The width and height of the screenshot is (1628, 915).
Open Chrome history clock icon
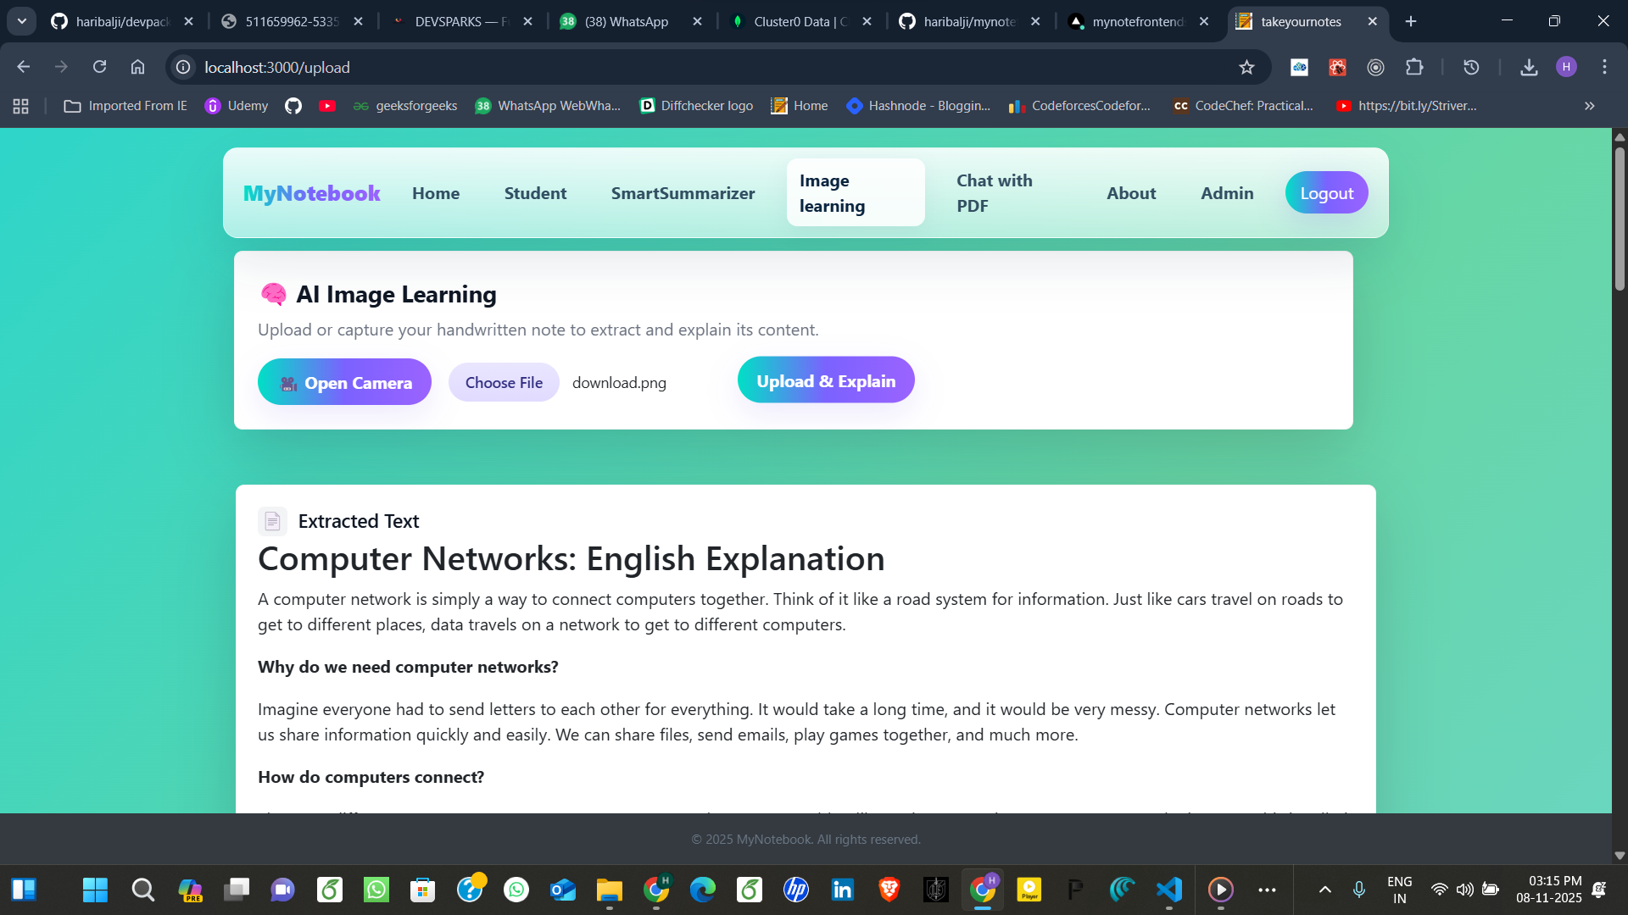[x=1471, y=67]
